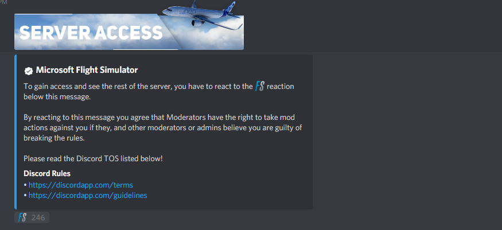Click the 'breaking the rules.' line
Image resolution: width=502 pixels, height=230 pixels.
(54, 138)
